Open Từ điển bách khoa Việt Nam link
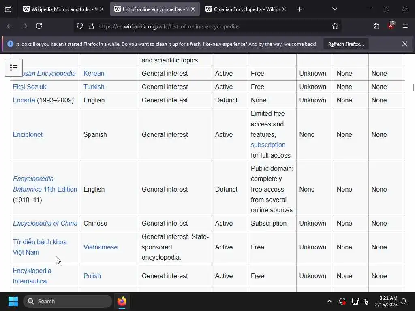415x311 pixels. [x=40, y=247]
